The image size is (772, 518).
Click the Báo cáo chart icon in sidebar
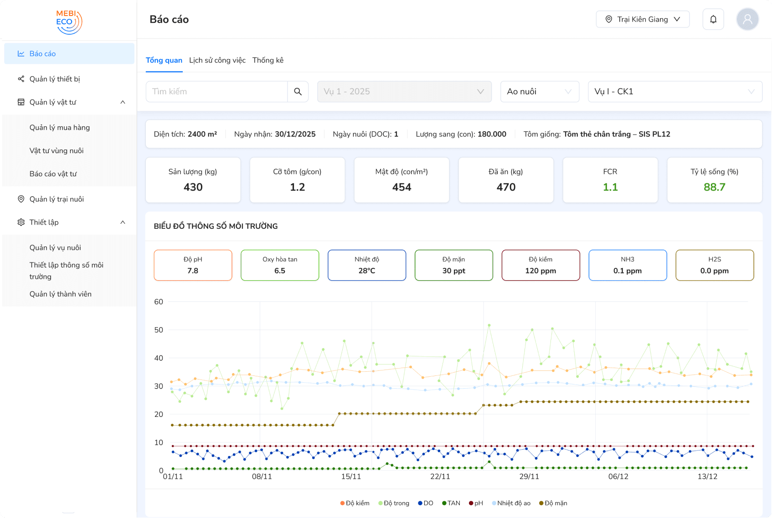(x=21, y=54)
